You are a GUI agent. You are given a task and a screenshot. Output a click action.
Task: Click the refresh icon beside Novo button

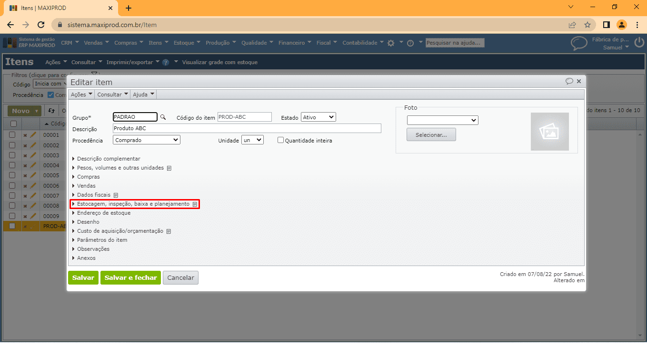click(51, 111)
